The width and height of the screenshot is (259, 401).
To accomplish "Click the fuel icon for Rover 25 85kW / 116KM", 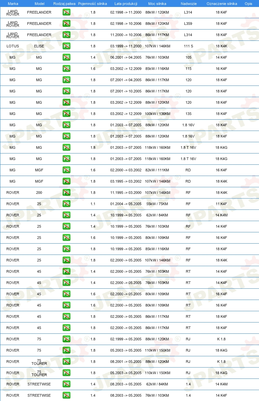I will tap(66, 249).
